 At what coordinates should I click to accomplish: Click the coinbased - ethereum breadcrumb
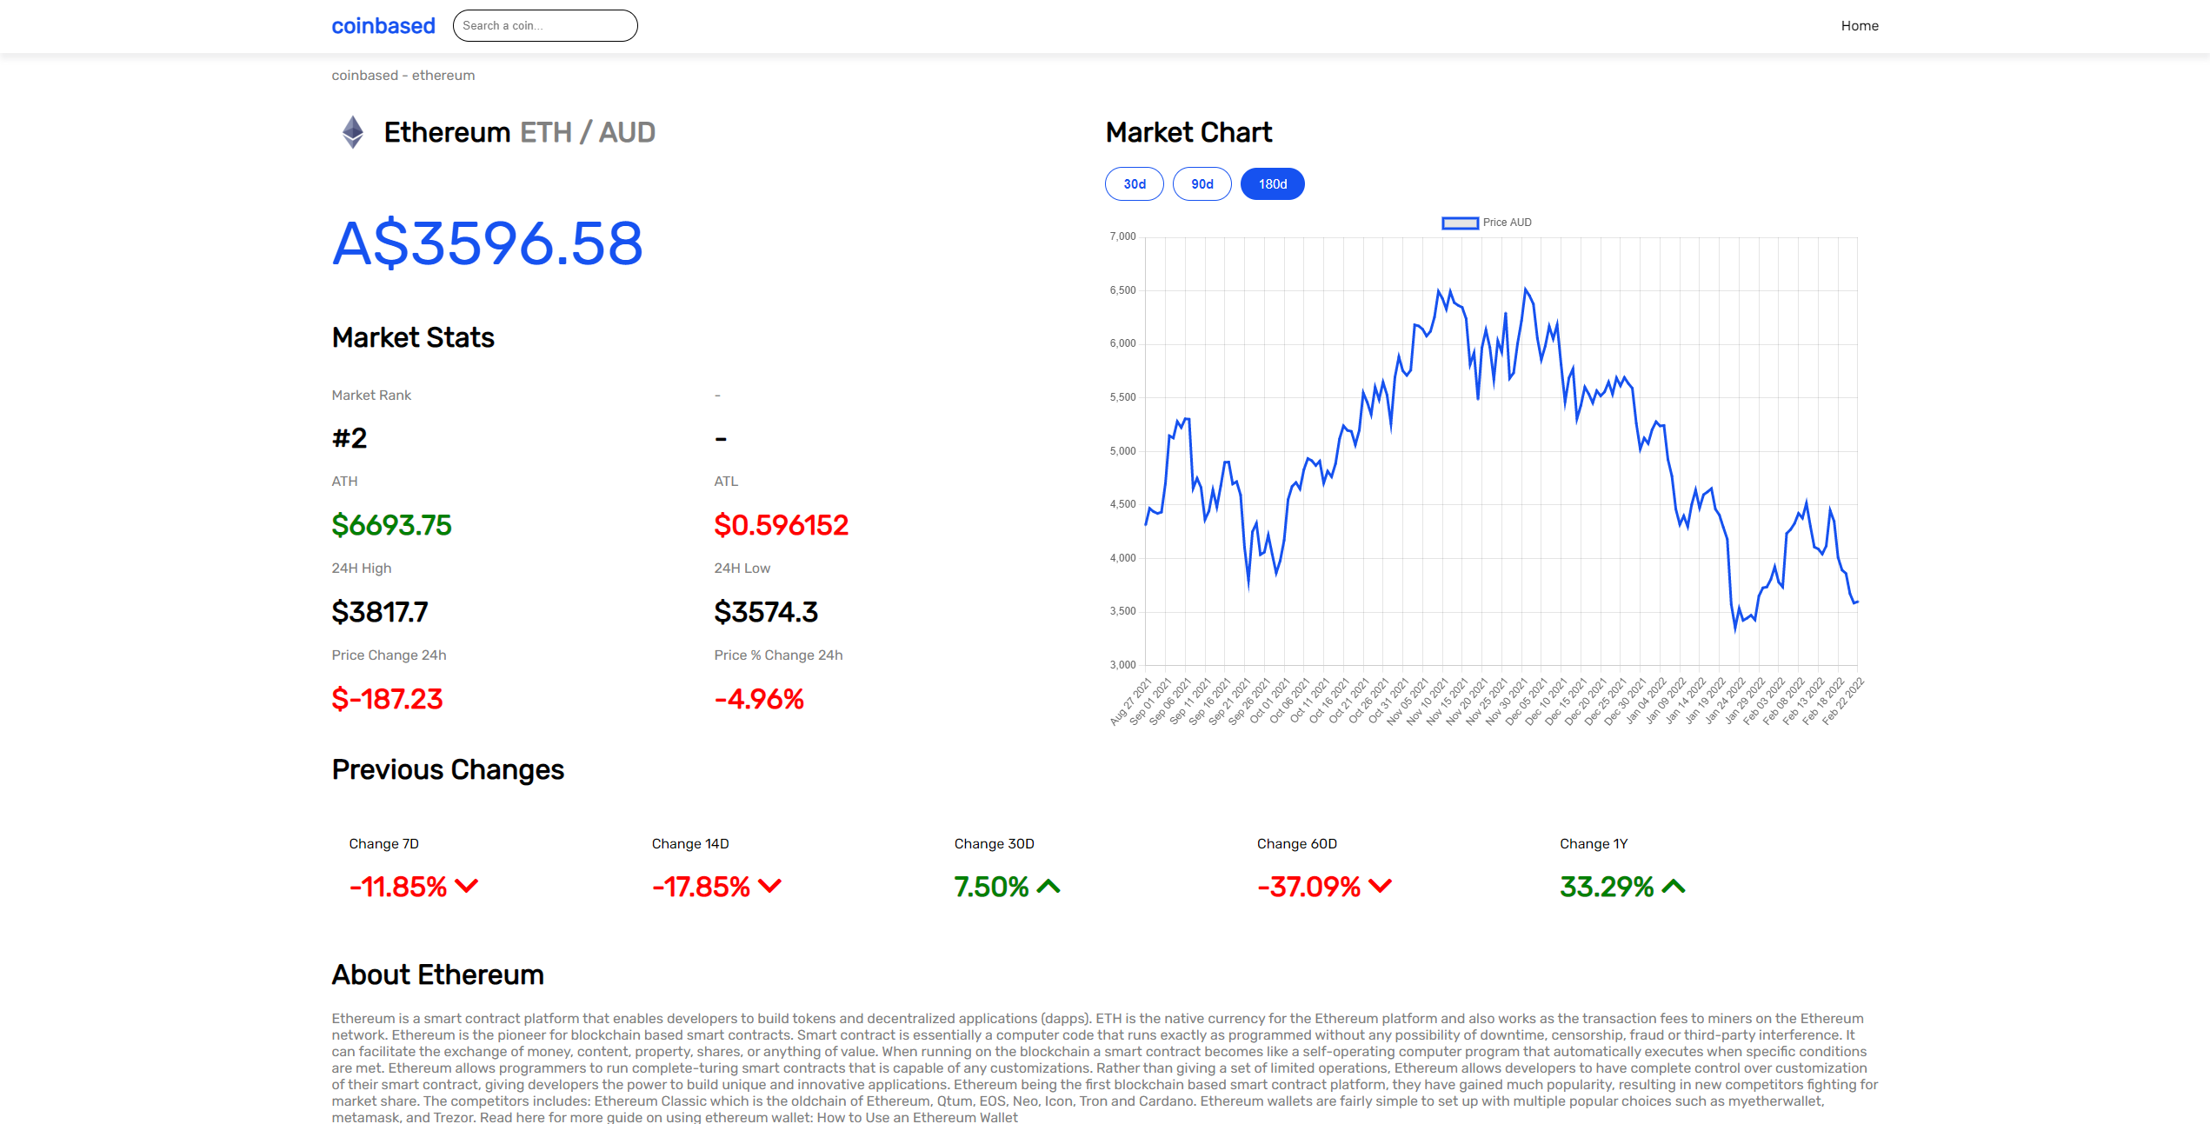402,75
